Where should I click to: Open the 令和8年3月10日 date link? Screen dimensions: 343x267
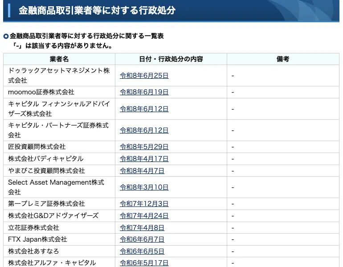pos(144,187)
